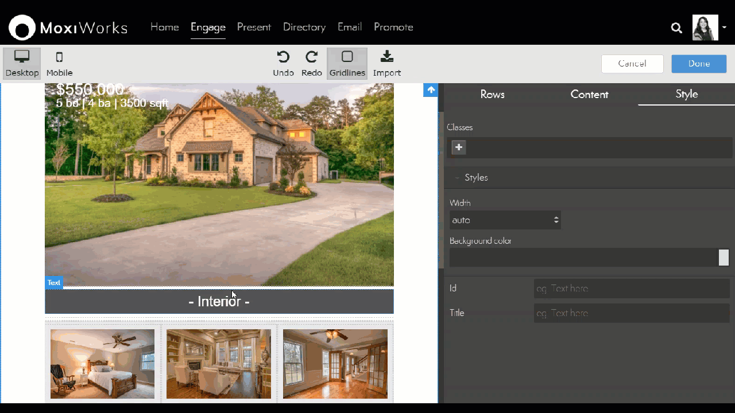
Task: Add a class with the plus icon
Action: click(x=458, y=147)
